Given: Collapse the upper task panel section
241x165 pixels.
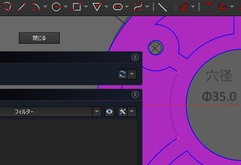Looking at the screenshot, I should point(135,57).
